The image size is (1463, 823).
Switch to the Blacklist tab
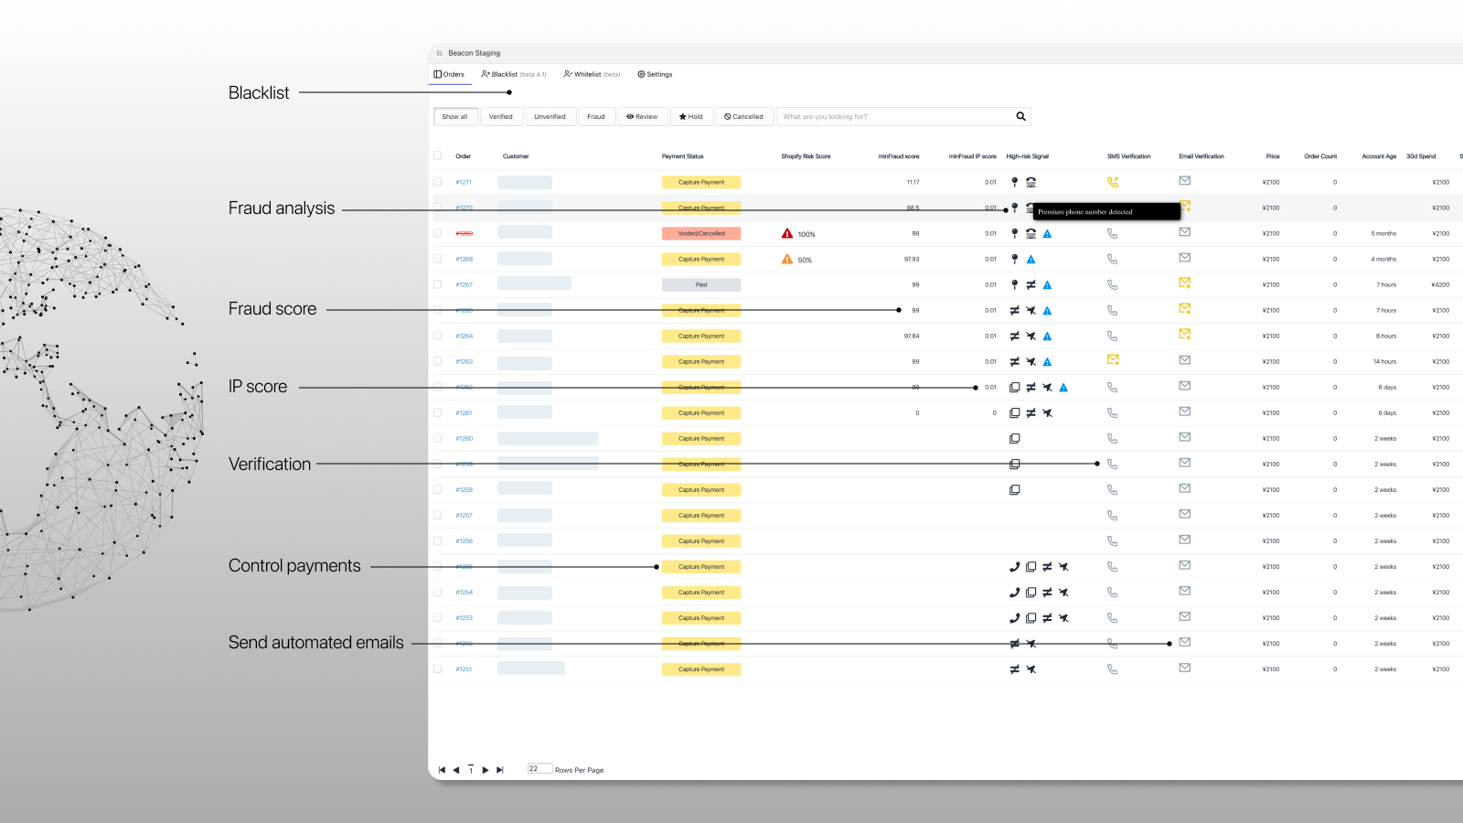[x=514, y=74]
